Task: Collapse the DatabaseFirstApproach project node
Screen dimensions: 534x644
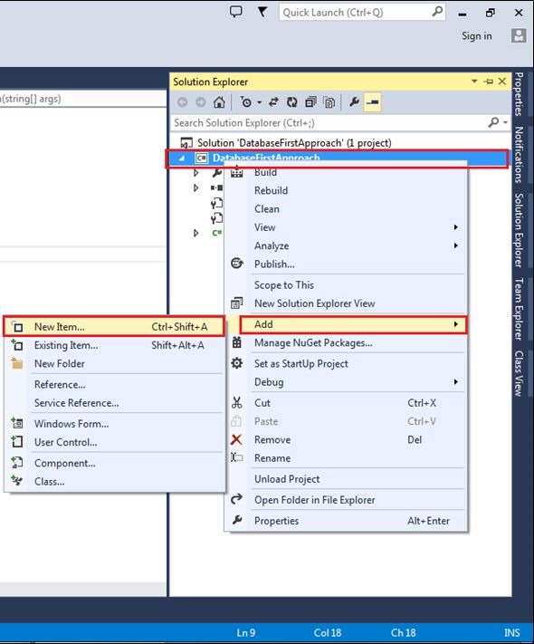Action: pos(182,159)
